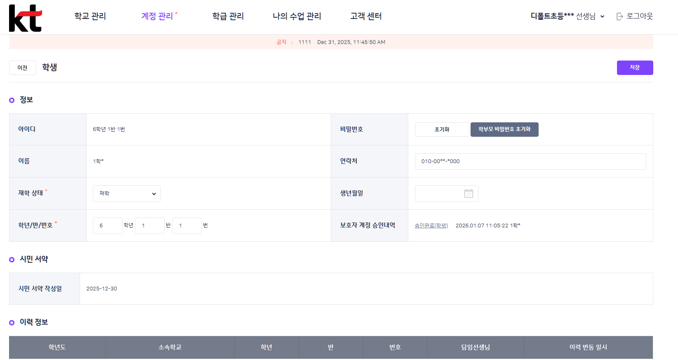Click the KT logo
Viewport: 678px width, 360px height.
(25, 18)
